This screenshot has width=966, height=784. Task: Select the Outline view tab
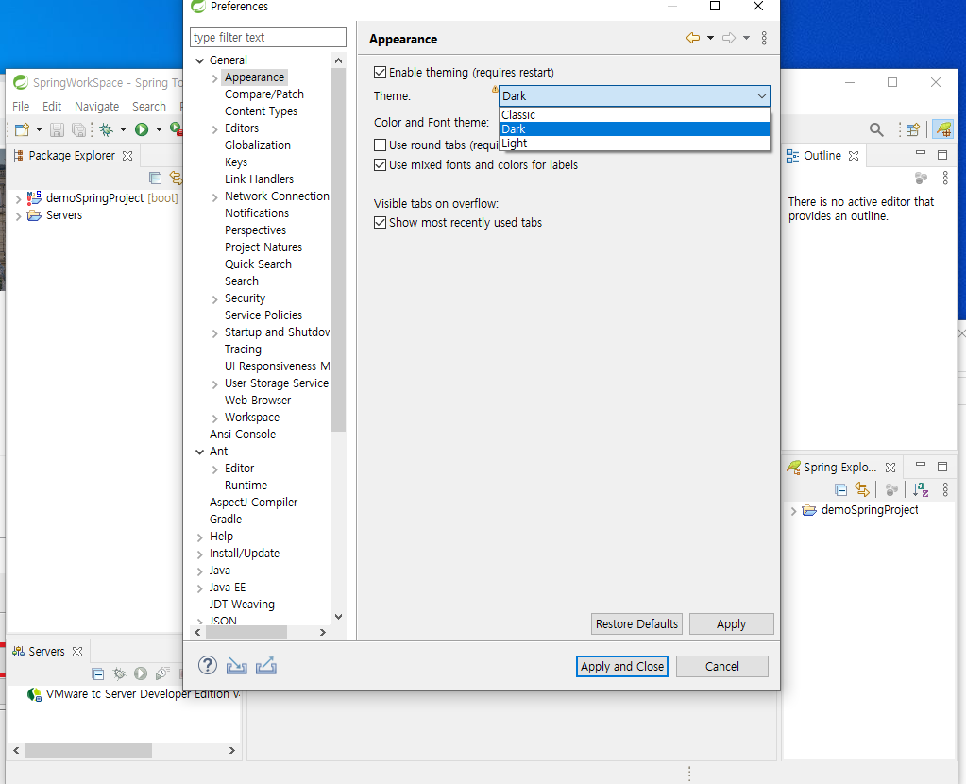click(x=822, y=155)
